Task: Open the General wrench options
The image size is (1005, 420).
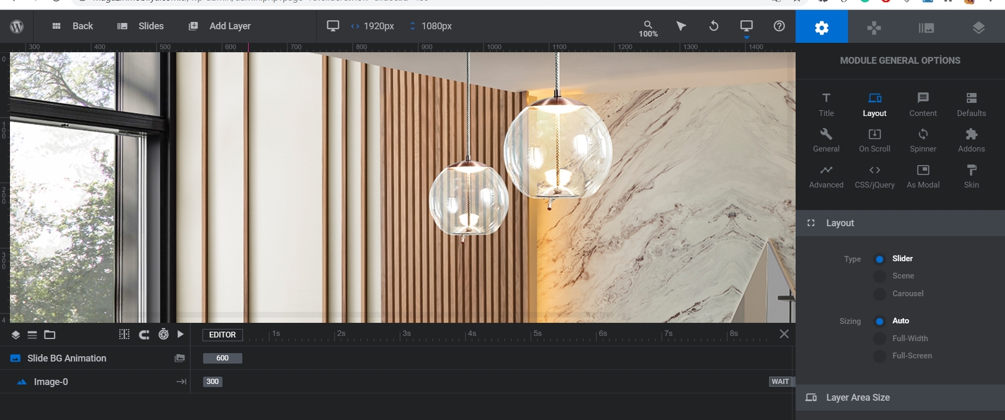Action: [x=826, y=141]
